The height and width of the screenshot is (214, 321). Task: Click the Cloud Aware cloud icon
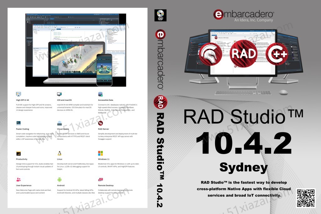point(59,123)
